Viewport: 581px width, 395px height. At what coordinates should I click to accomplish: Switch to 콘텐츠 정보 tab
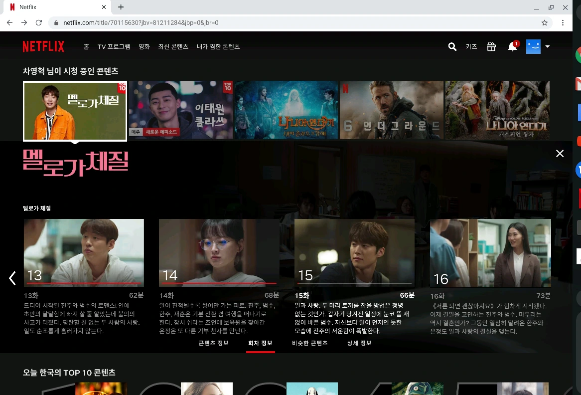tap(213, 343)
